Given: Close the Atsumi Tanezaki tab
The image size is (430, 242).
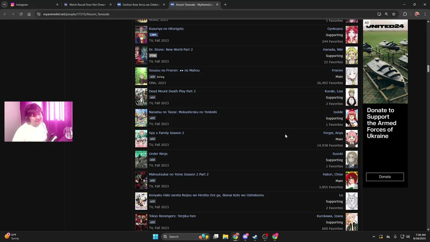Looking at the screenshot, I should [217, 5].
